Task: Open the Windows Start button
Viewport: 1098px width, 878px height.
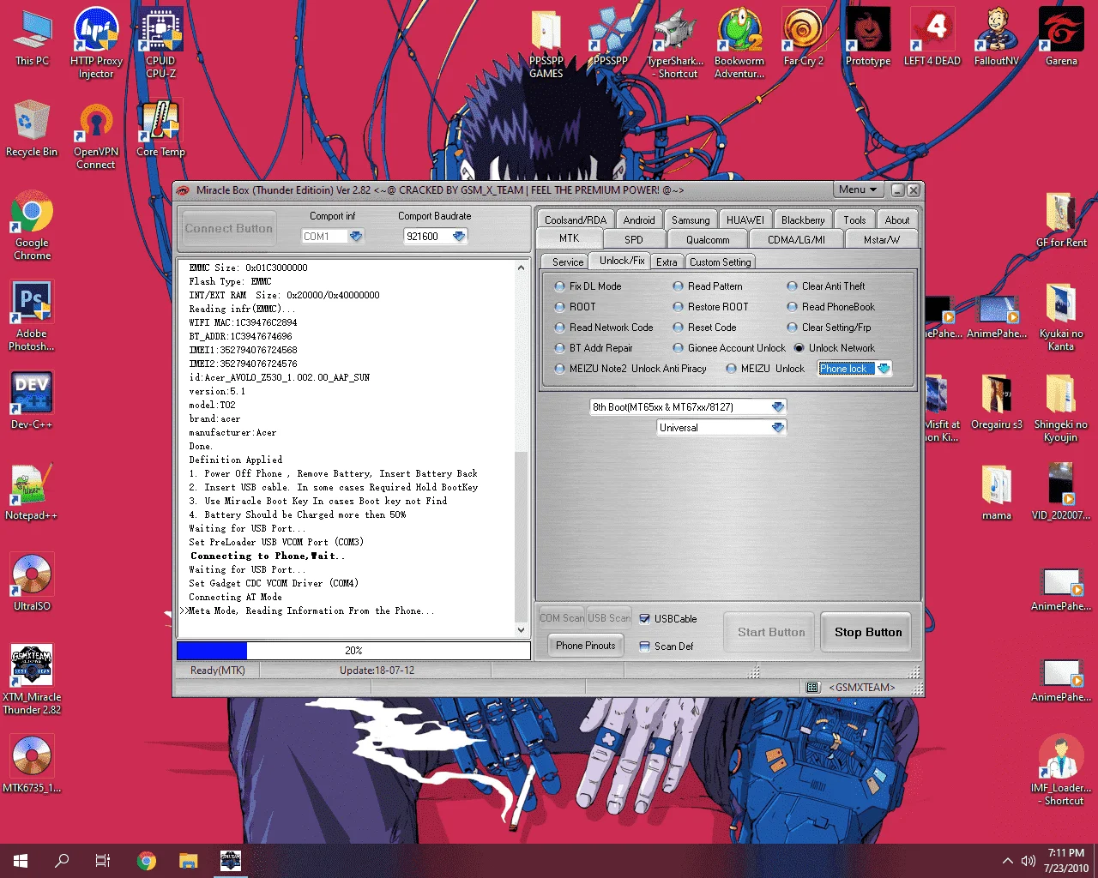Action: coord(21,861)
